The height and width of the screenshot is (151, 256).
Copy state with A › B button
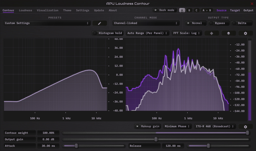(207, 10)
